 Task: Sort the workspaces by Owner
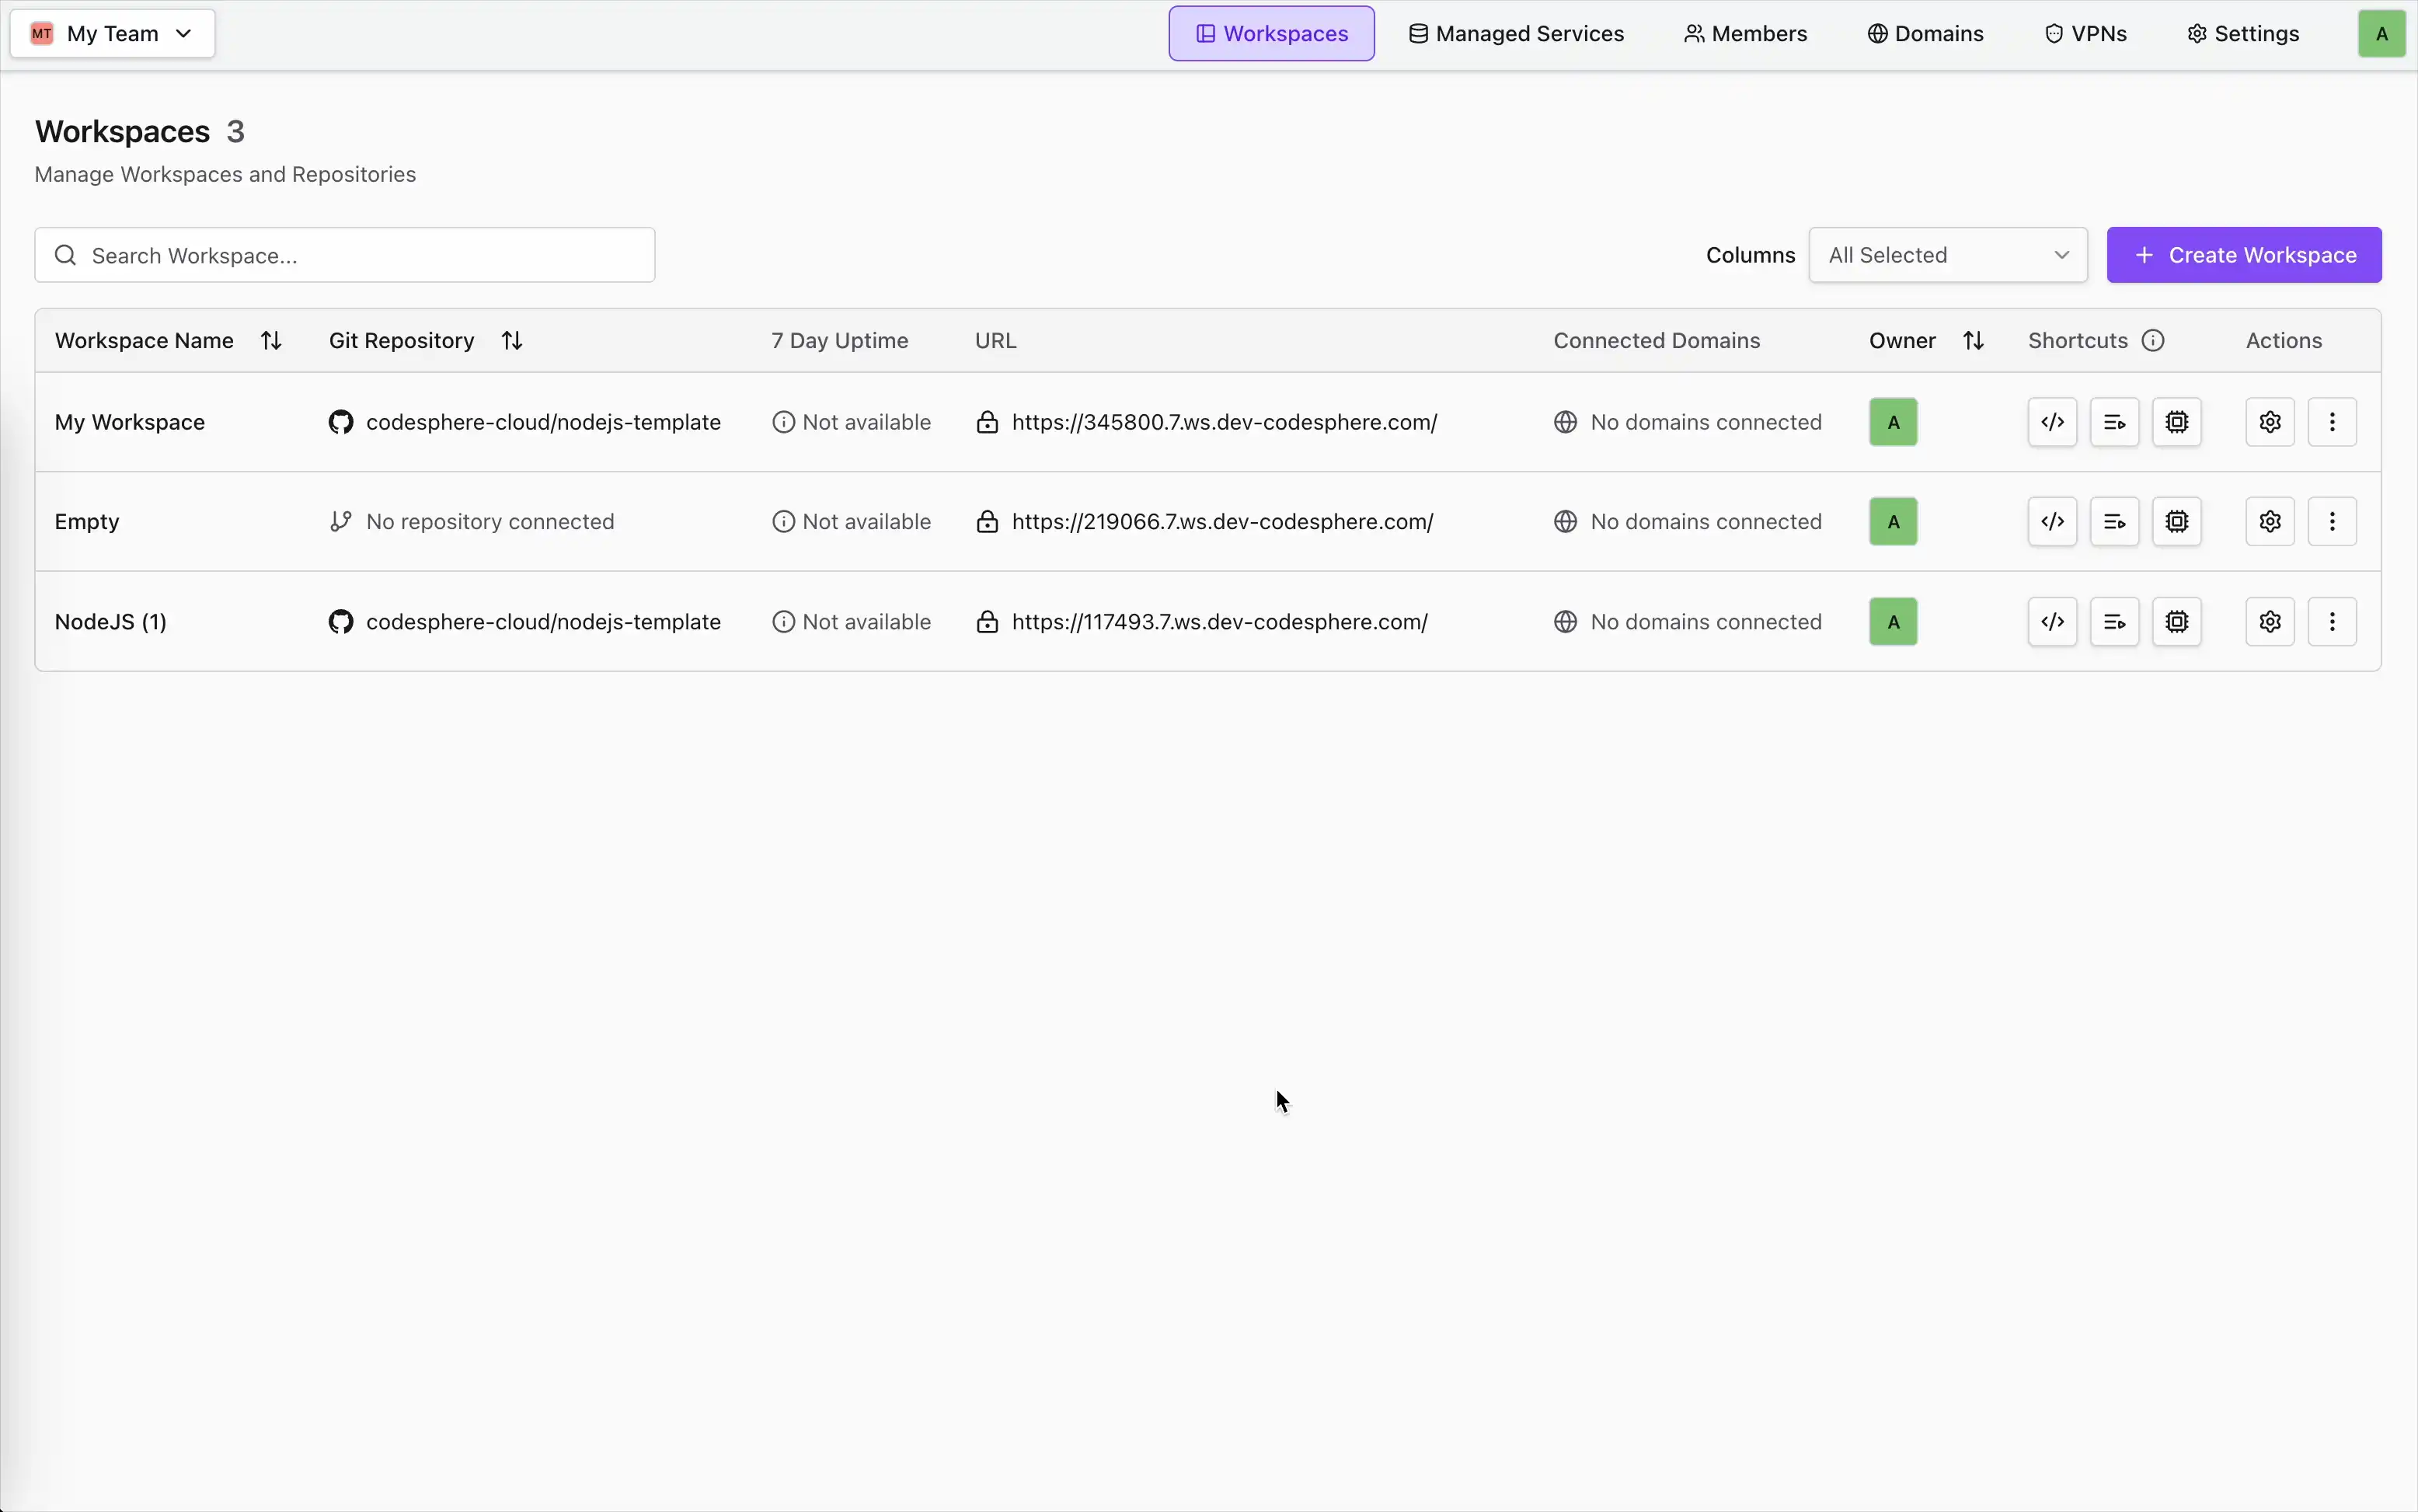[1972, 340]
